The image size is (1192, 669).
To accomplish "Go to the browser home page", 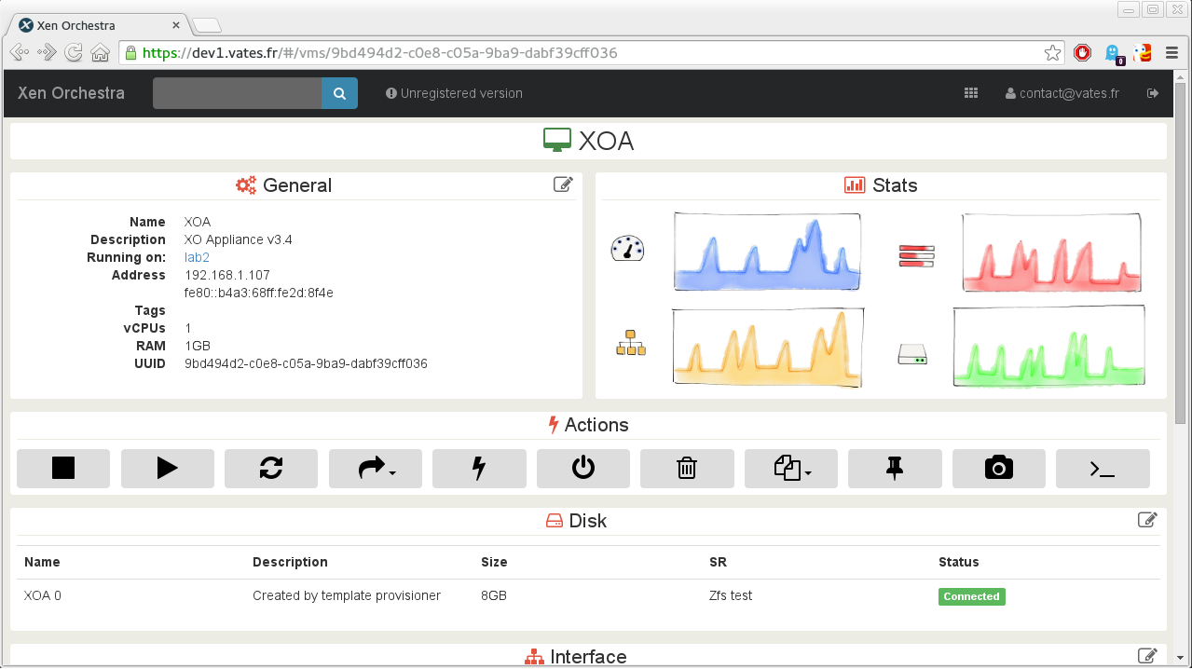I will [x=100, y=53].
